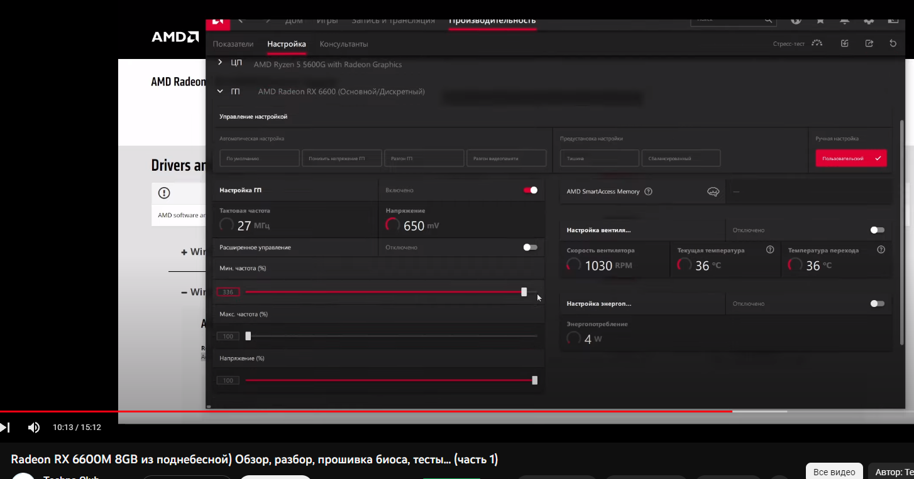Click the Тактовая частота gauge icon
The width and height of the screenshot is (914, 479).
(226, 225)
